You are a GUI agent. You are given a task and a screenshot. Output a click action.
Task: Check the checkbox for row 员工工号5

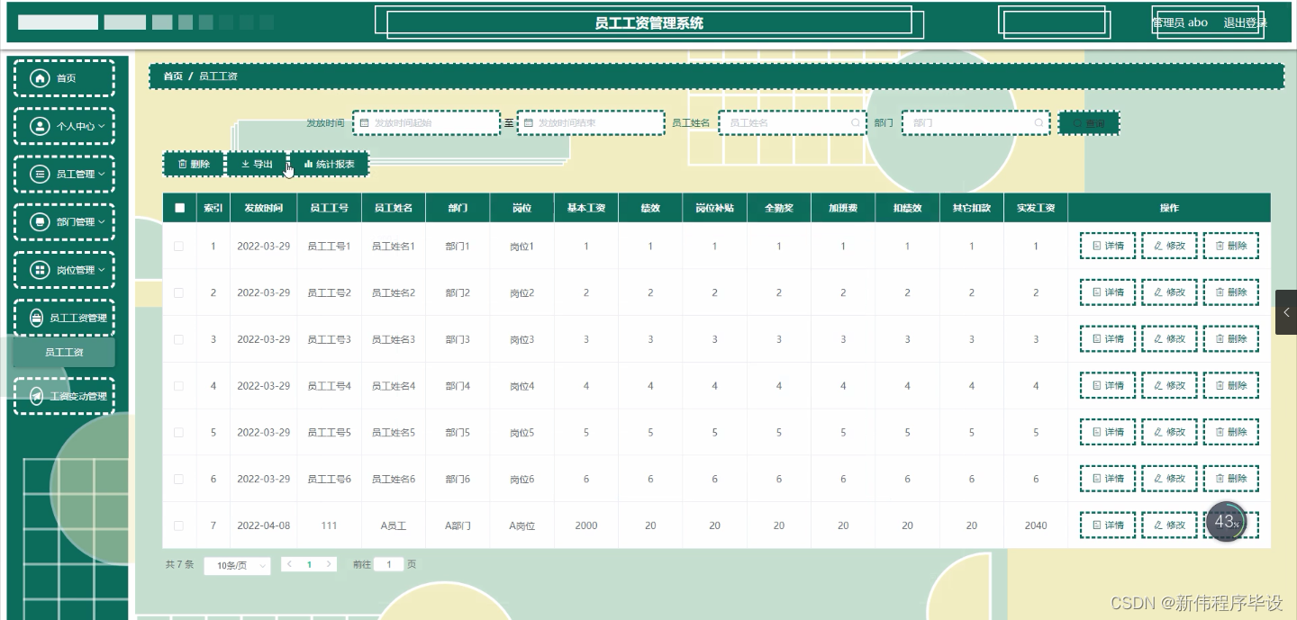179,432
